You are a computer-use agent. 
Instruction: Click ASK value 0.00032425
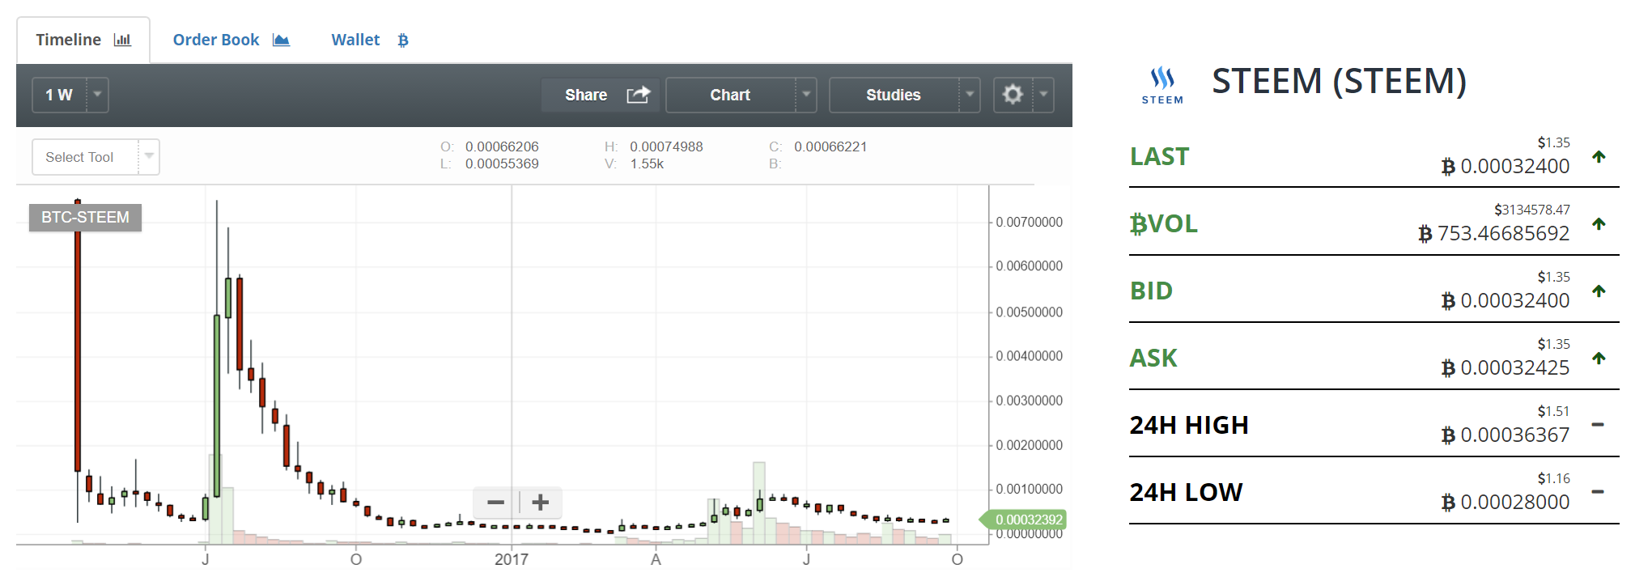pos(1505,368)
